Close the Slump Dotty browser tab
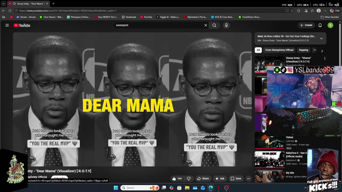Screen dimensions: 342x192 (47, 4)
